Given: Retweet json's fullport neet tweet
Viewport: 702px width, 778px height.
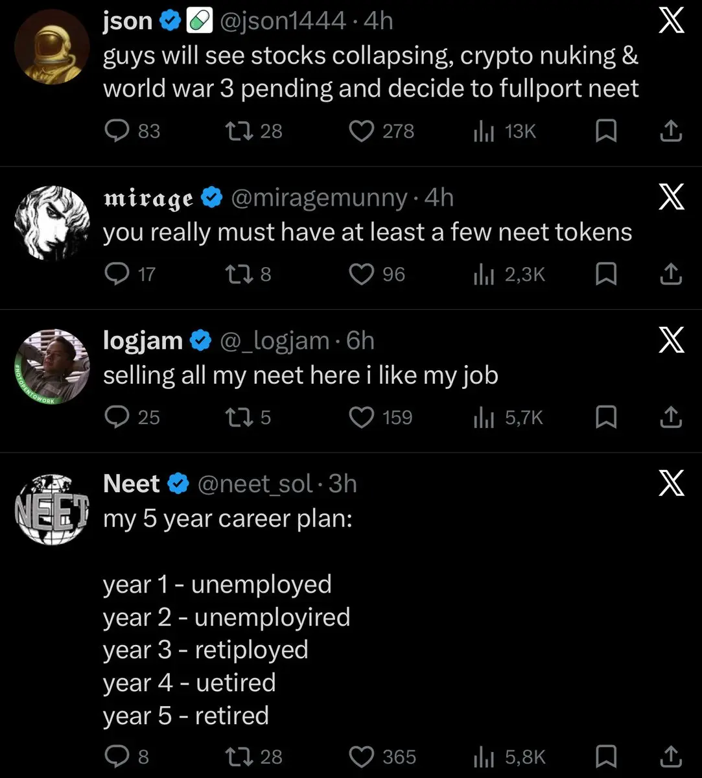Looking at the screenshot, I should pyautogui.click(x=234, y=132).
